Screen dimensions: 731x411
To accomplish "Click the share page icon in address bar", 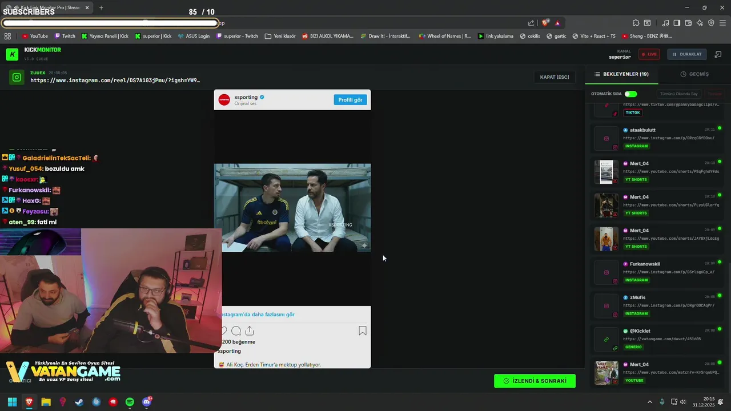I will [x=531, y=23].
